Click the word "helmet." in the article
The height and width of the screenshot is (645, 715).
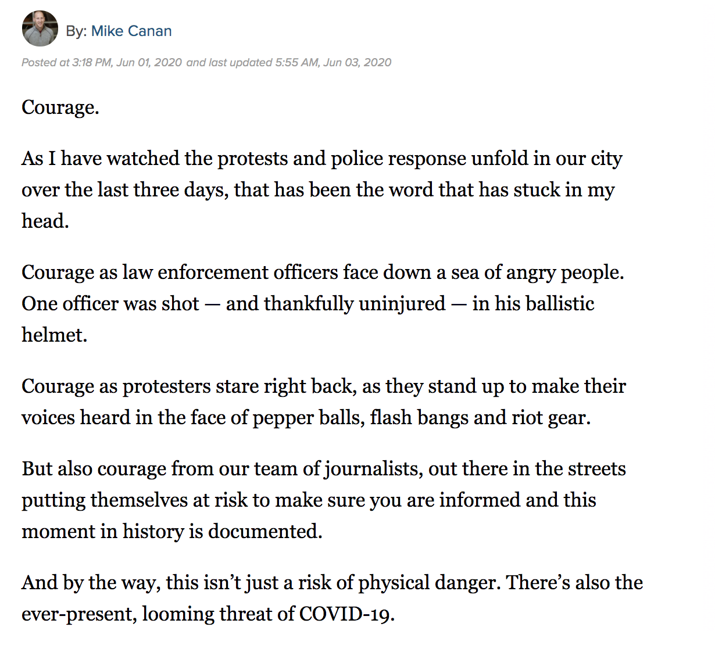(x=54, y=335)
